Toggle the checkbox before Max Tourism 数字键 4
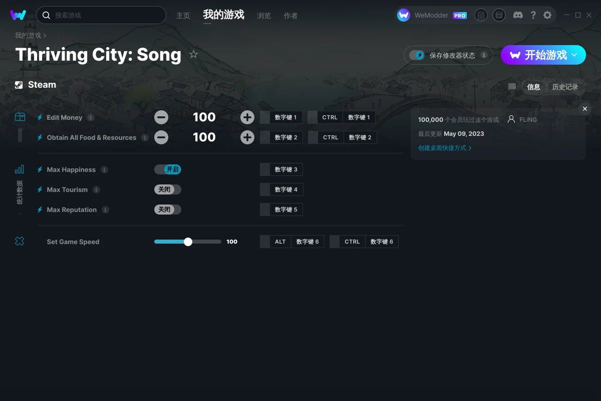Viewport: 601px width, 401px height. pyautogui.click(x=265, y=189)
